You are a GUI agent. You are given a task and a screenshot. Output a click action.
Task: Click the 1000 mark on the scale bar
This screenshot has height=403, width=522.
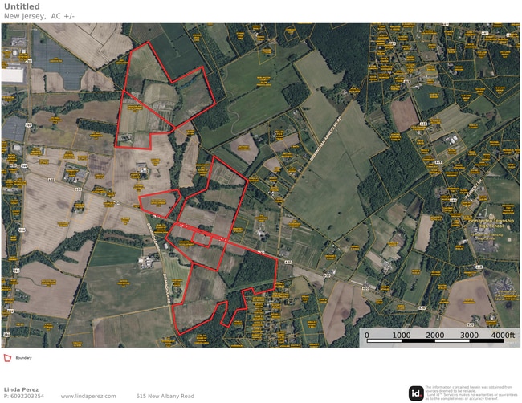tap(401, 335)
